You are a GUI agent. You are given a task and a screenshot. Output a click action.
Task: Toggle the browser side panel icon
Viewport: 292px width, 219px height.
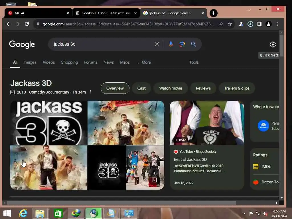[x=259, y=24]
